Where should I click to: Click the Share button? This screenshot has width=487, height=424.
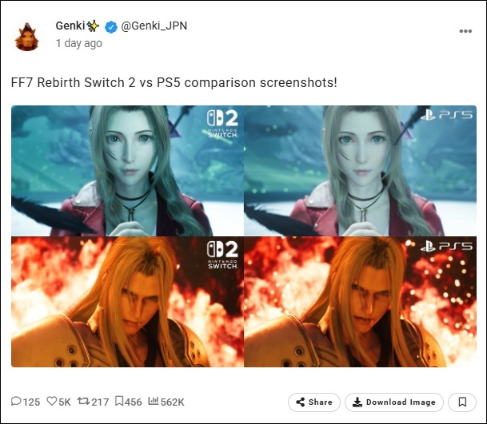click(x=314, y=402)
